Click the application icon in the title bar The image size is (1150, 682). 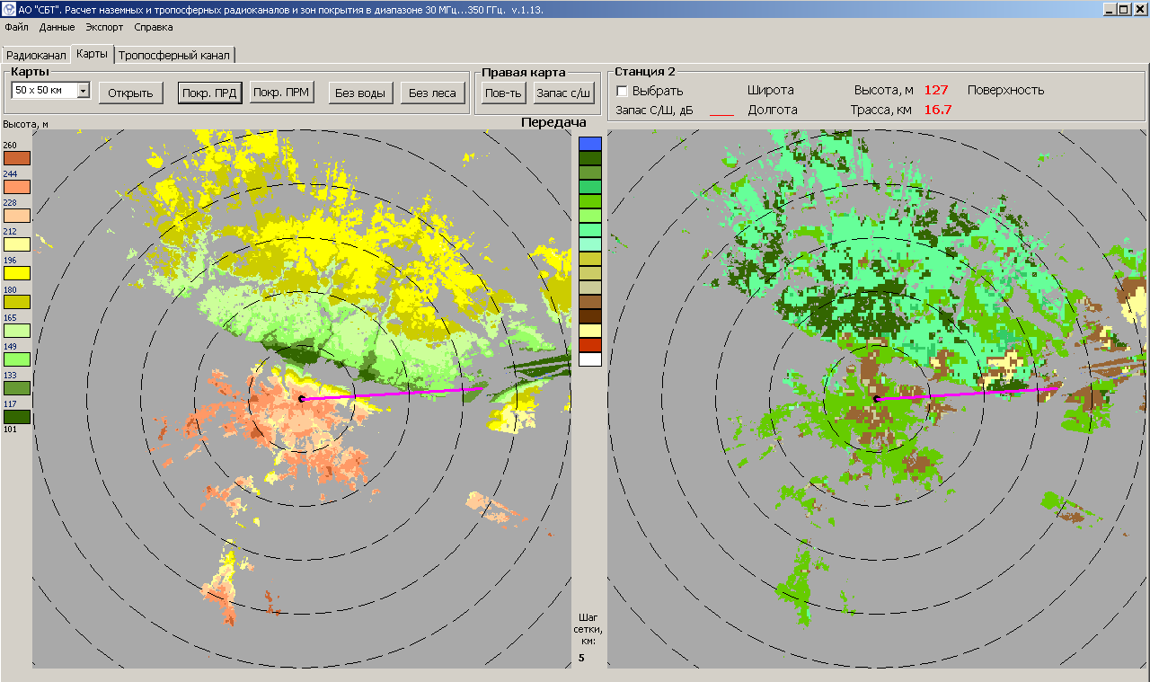point(9,8)
